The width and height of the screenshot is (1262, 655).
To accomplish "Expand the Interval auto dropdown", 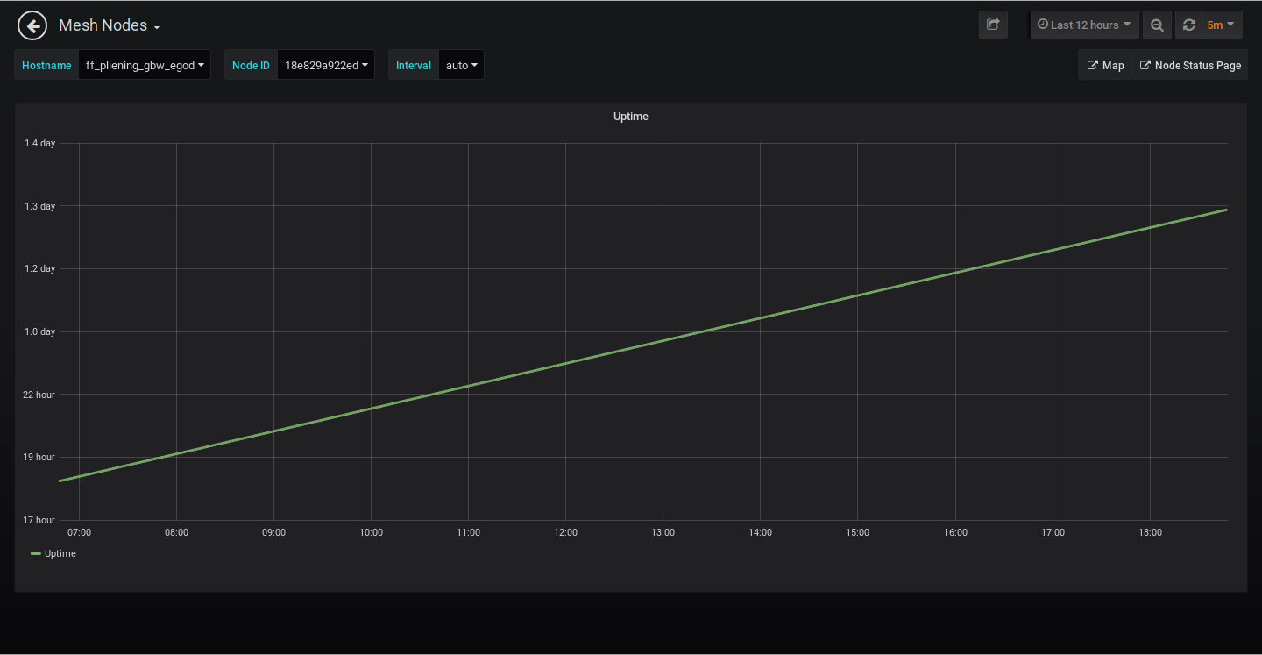I will [461, 65].
